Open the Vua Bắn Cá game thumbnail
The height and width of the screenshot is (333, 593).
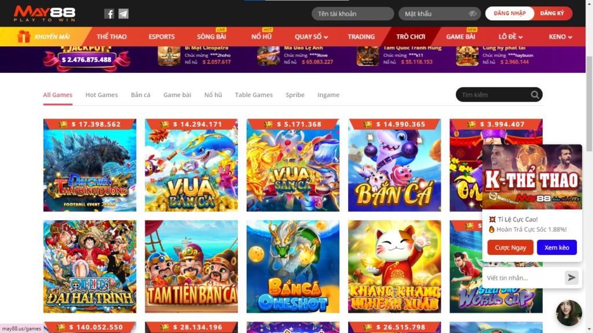[x=191, y=165]
